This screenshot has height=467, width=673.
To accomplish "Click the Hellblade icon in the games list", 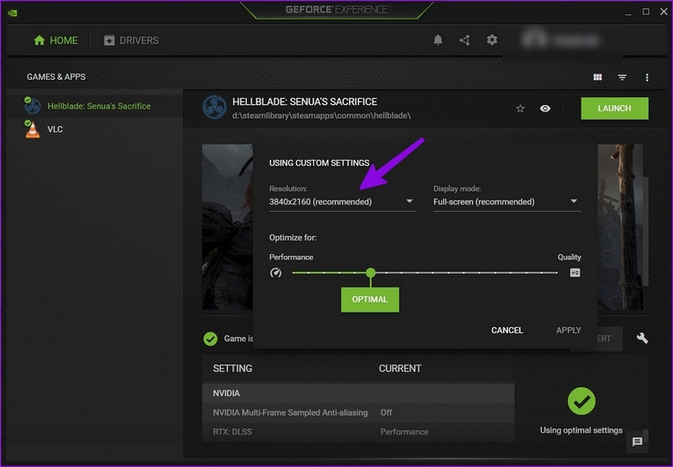I will tap(32, 105).
